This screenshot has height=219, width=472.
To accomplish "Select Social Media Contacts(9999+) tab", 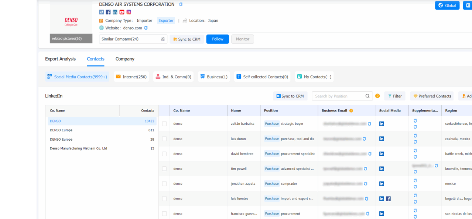I will pos(77,77).
